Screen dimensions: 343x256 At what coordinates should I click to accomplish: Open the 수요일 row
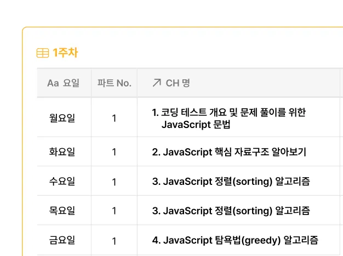[62, 181]
